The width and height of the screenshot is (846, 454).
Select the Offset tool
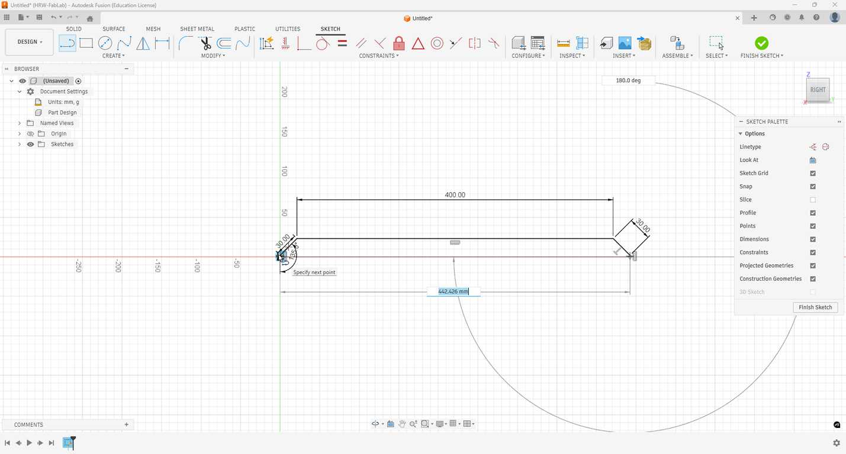pos(224,43)
